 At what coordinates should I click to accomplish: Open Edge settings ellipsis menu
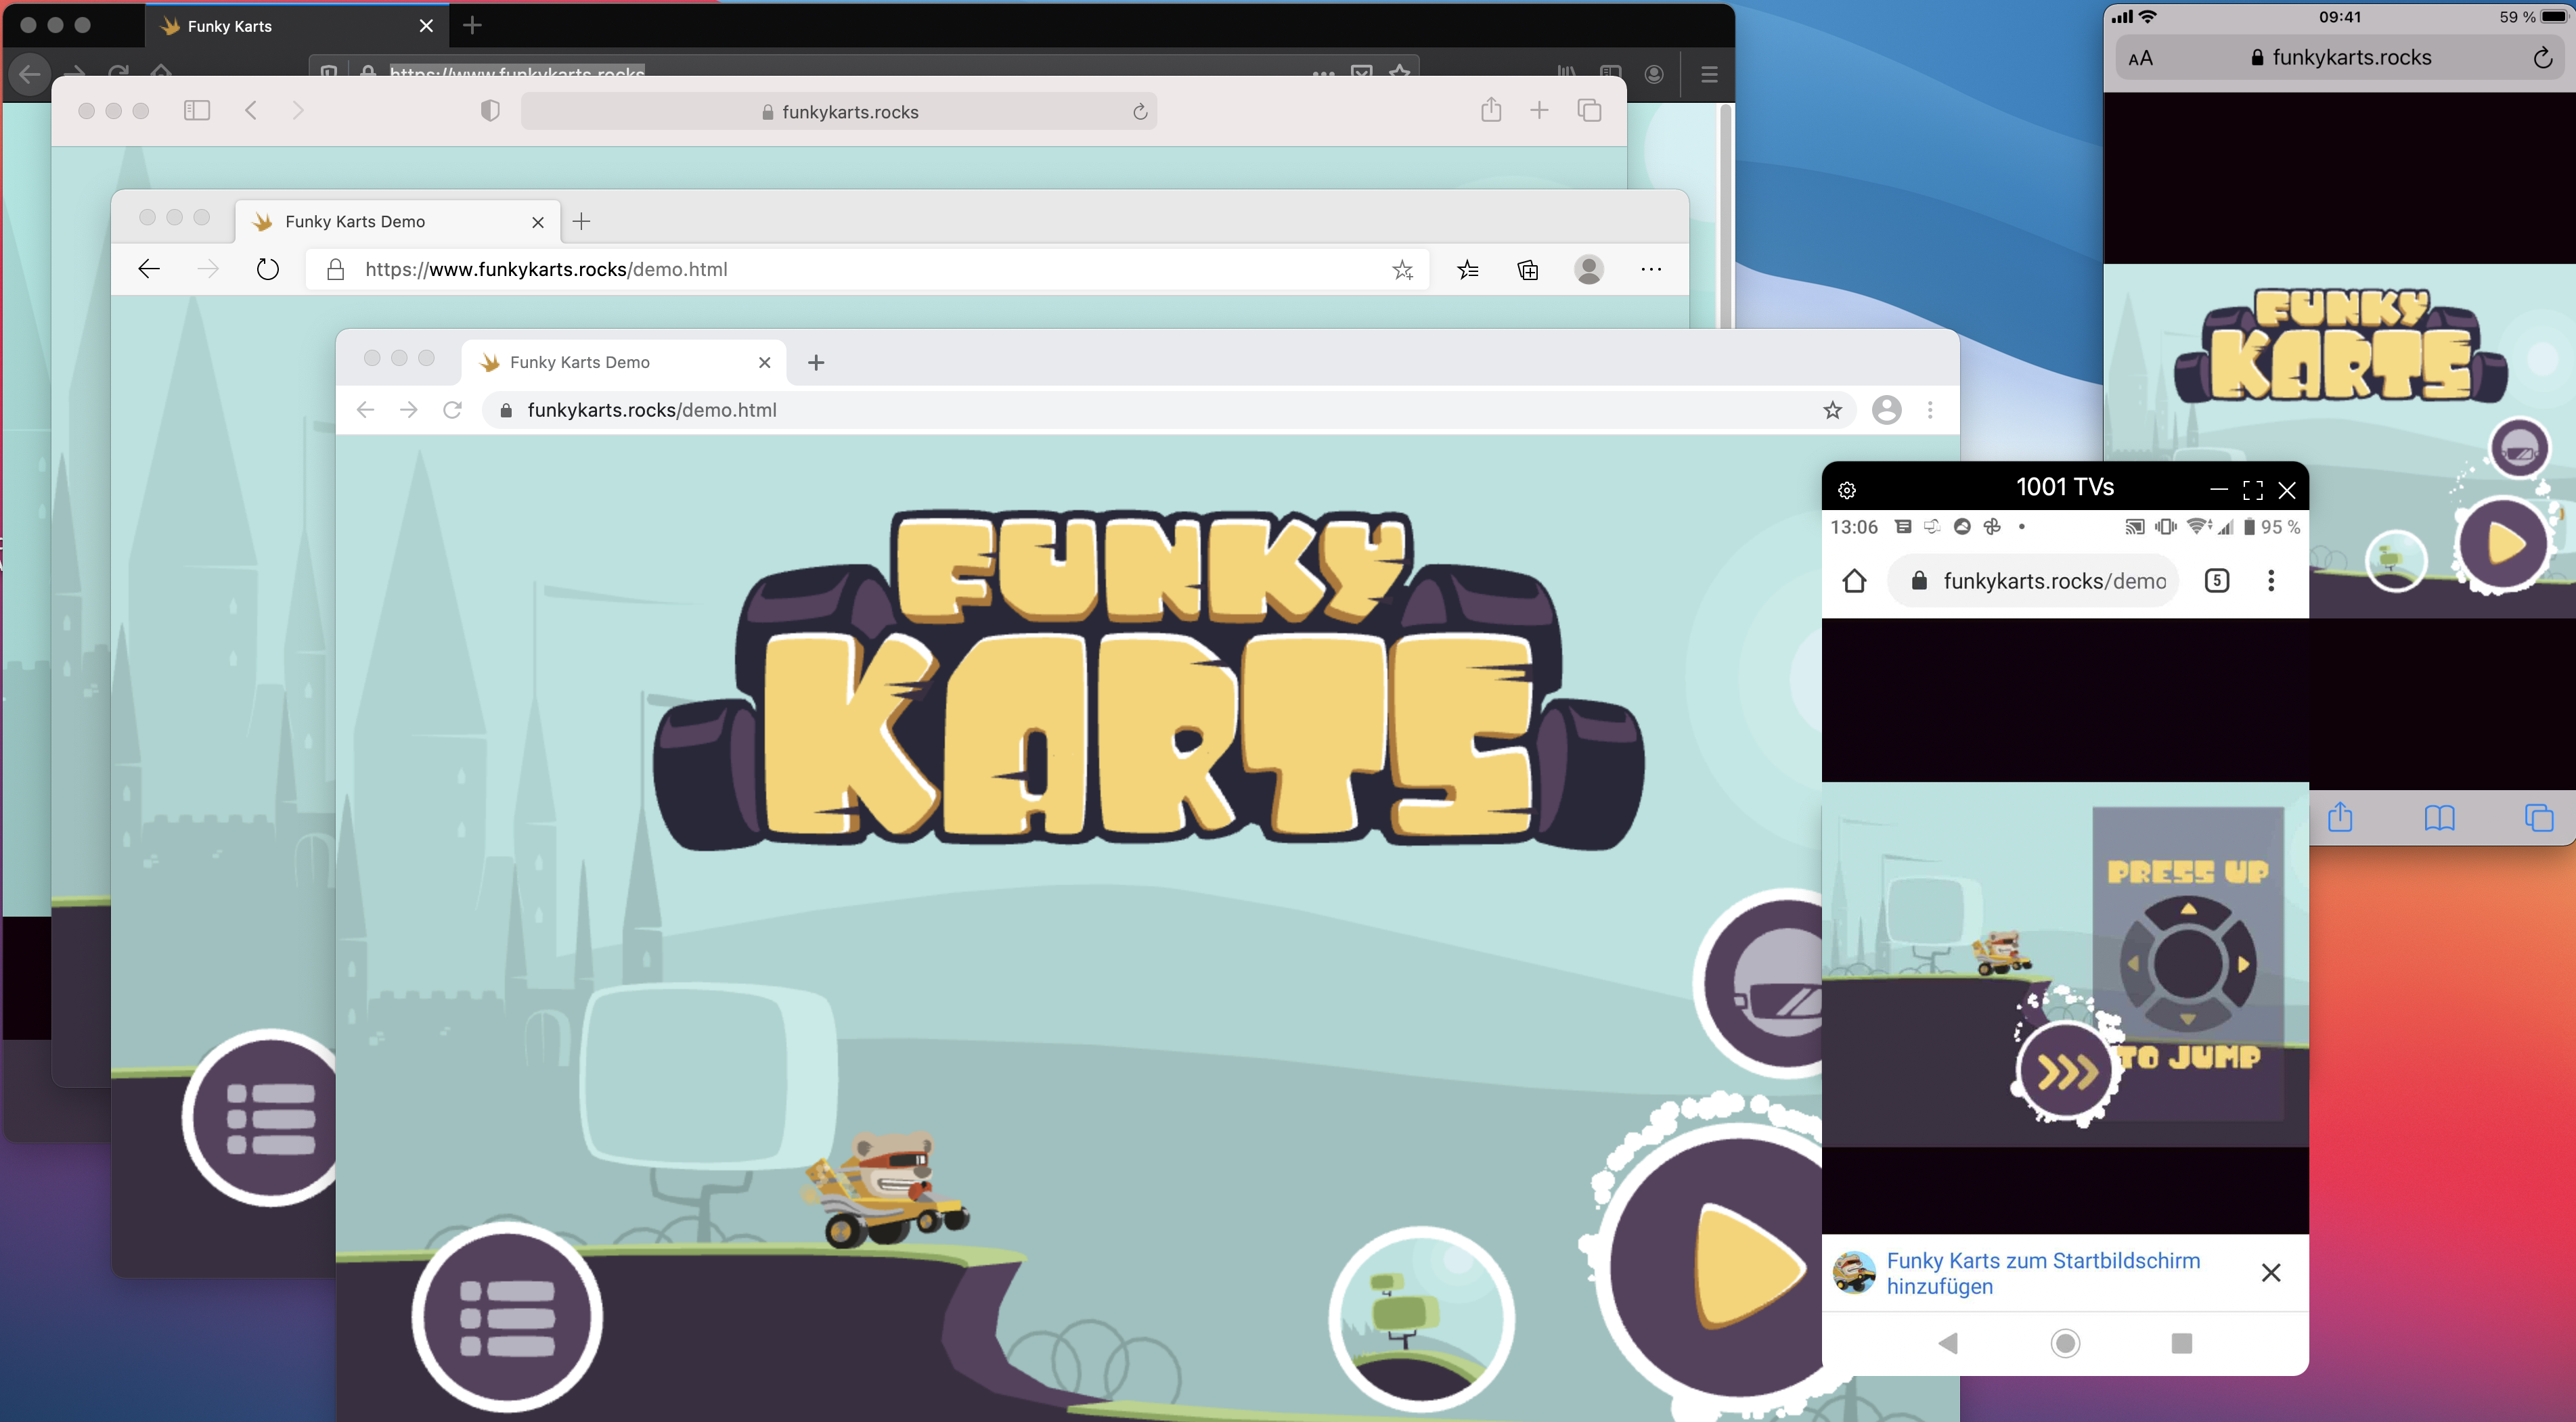(1650, 270)
